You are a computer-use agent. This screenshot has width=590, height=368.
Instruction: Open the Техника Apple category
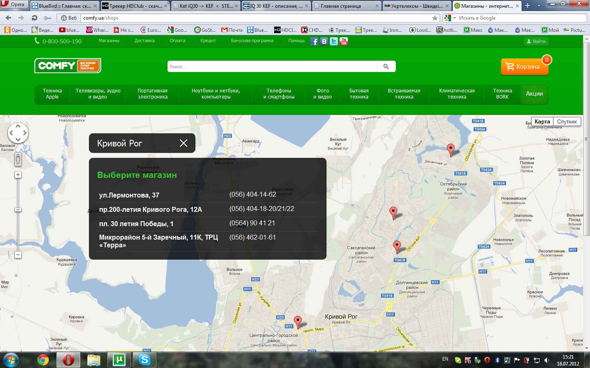click(x=52, y=94)
